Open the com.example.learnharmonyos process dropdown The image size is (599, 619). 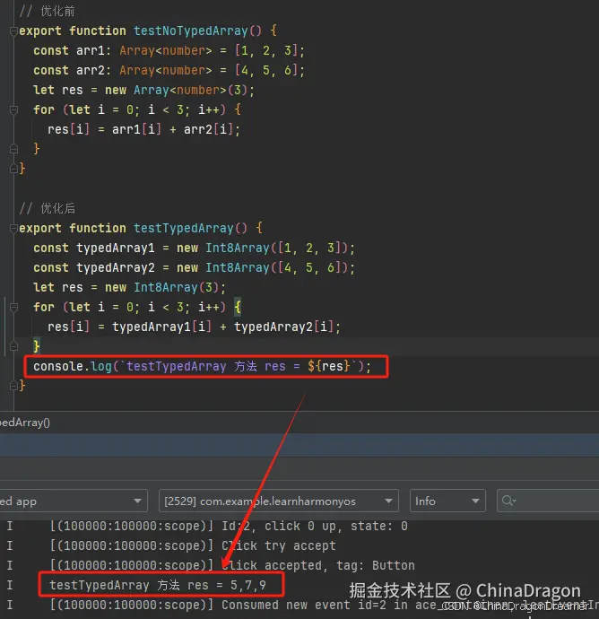(x=279, y=501)
